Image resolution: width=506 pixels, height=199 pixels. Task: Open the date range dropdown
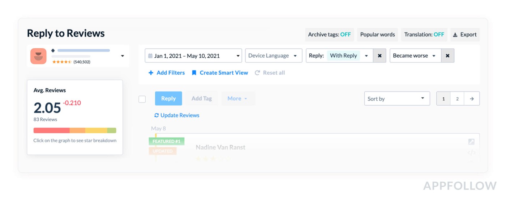point(193,56)
